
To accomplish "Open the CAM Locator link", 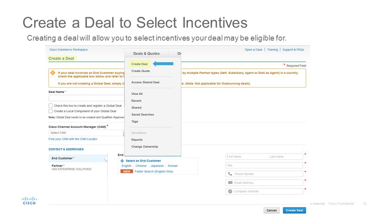I will [x=73, y=139].
